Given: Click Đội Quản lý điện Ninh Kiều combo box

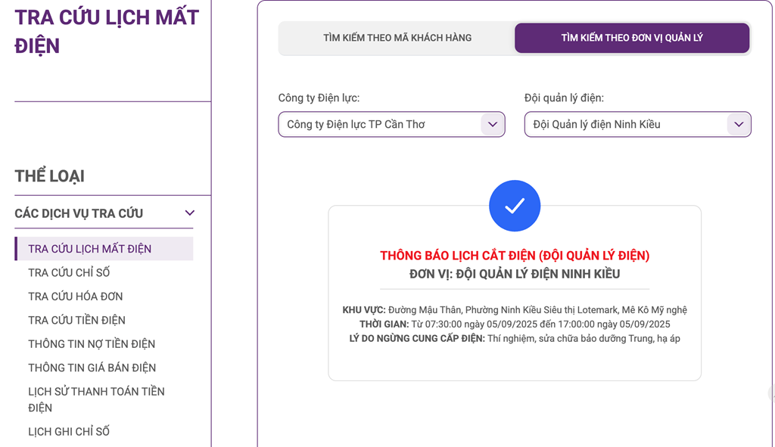Looking at the screenshot, I should [x=637, y=125].
